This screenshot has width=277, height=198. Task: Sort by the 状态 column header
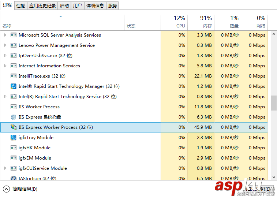click(x=143, y=23)
